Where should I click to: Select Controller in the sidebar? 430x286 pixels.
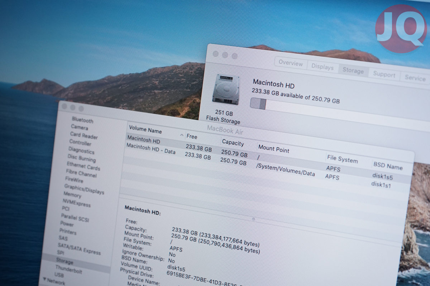(80, 142)
